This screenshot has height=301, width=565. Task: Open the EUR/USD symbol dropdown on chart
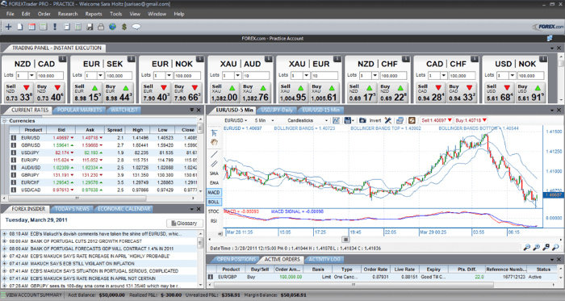pyautogui.click(x=236, y=120)
